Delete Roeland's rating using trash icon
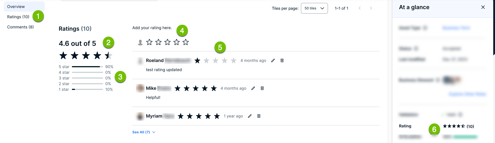The width and height of the screenshot is (495, 143). tap(282, 60)
